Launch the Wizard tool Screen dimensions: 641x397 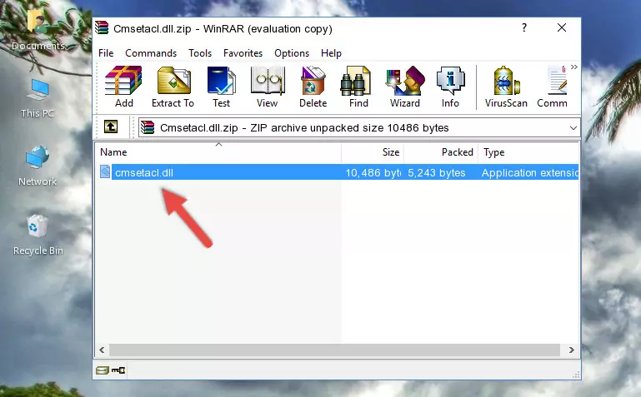[x=405, y=87]
